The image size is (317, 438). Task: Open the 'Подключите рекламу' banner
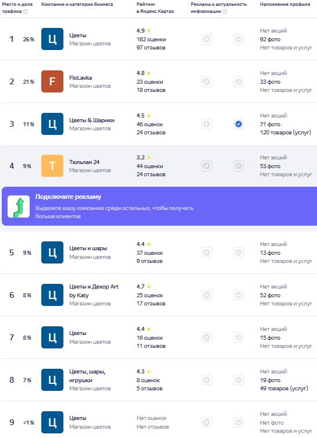[159, 206]
